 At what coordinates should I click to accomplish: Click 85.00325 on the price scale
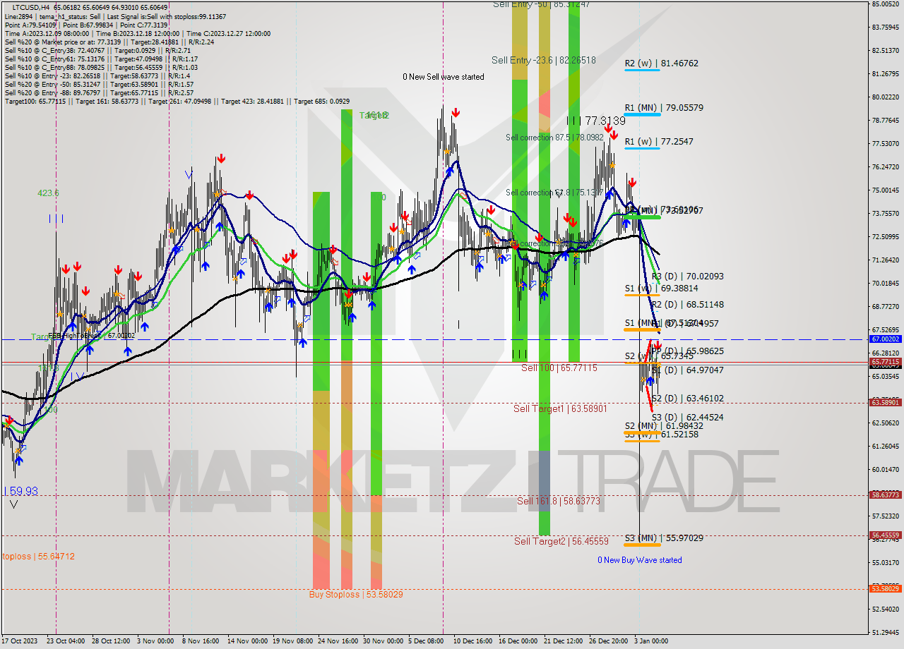885,4
